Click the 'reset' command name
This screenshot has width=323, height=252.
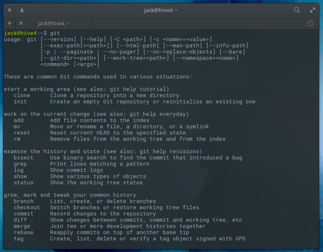[x=22, y=132]
